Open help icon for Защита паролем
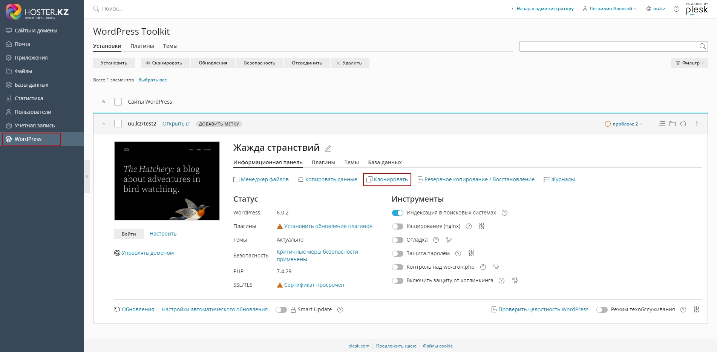 coord(458,254)
